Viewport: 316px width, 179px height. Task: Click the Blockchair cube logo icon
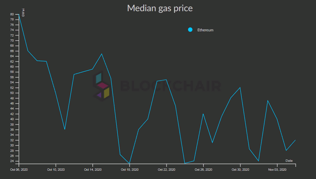[102, 86]
